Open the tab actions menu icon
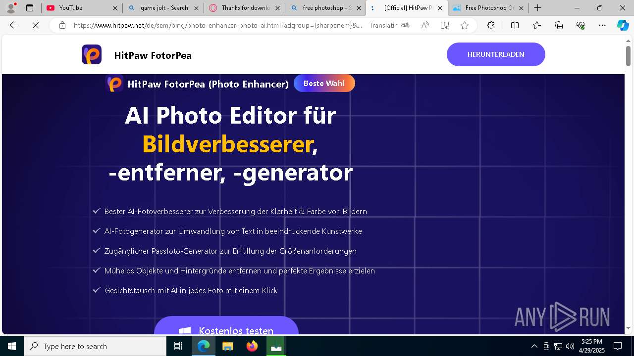Image resolution: width=634 pixels, height=356 pixels. coord(30,8)
